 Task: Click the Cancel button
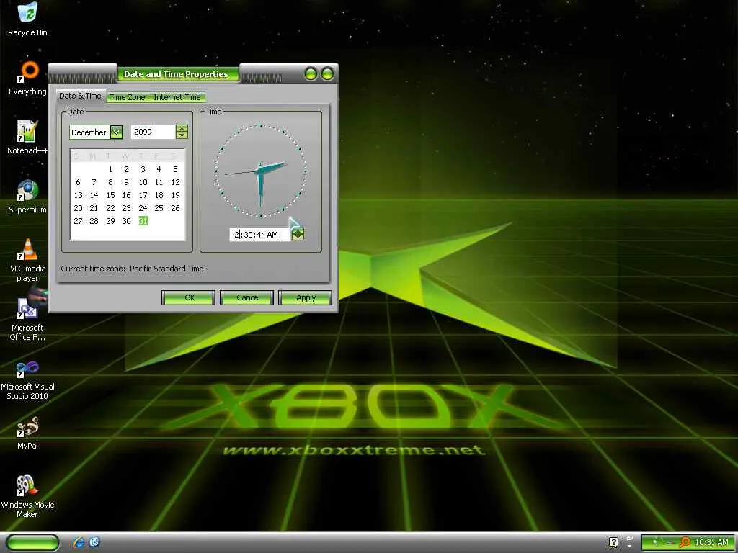pos(248,297)
